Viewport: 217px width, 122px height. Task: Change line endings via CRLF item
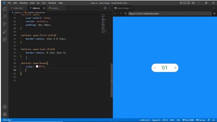coord(172,120)
